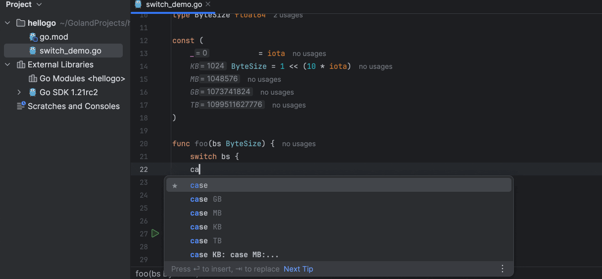Collapse the hellogo project folder

[7, 23]
